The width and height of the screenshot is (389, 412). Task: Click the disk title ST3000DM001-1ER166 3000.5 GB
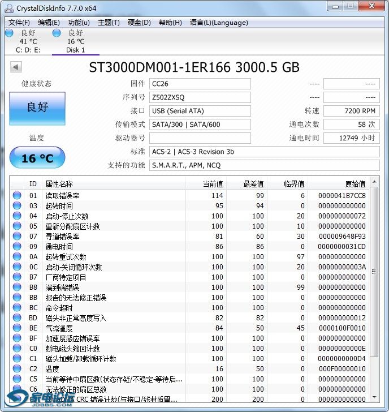[x=194, y=67]
